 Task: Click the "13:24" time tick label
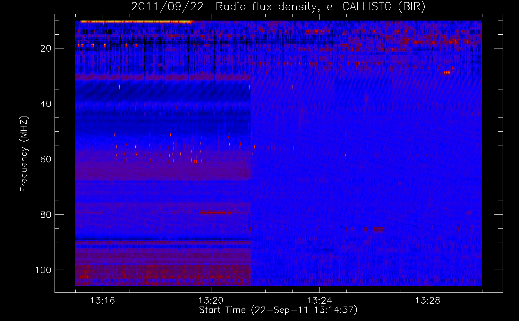pos(319,301)
